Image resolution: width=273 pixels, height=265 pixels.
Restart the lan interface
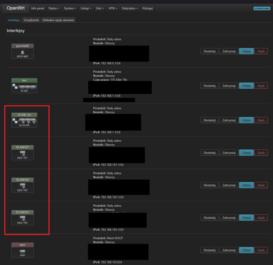point(210,86)
